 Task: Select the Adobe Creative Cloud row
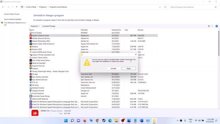click(x=93, y=35)
